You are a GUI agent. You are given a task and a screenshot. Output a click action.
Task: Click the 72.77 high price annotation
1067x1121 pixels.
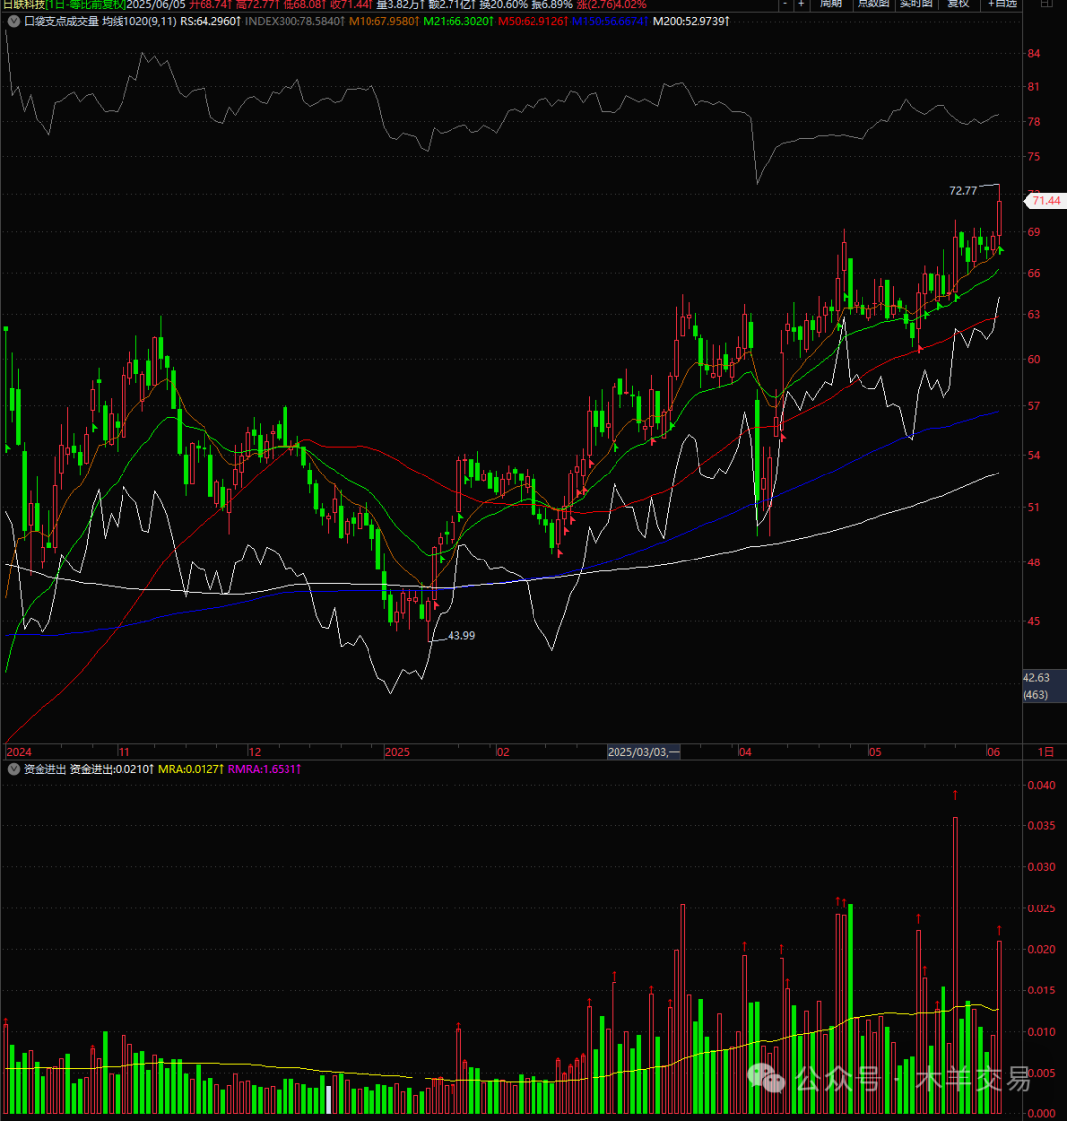coord(962,190)
